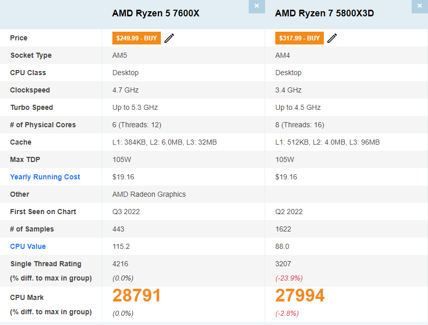
Task: Click the 1622 samples value
Action: click(283, 229)
